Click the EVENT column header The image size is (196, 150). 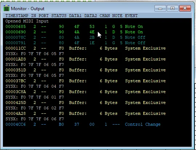pos(131,16)
